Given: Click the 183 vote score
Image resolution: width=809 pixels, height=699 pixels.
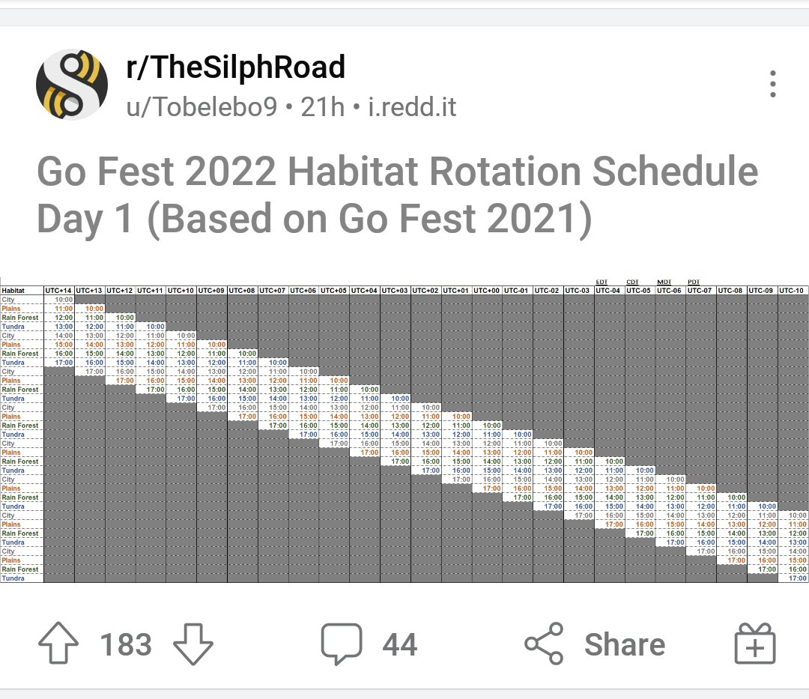Looking at the screenshot, I should coord(126,644).
